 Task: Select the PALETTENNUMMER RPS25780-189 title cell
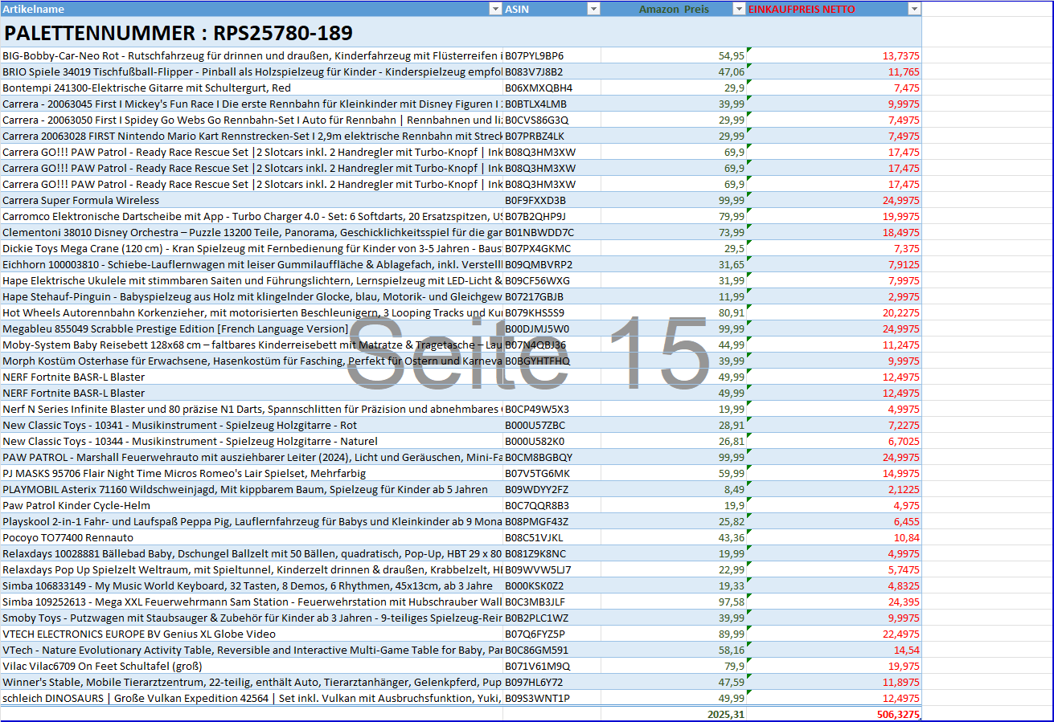(x=178, y=33)
